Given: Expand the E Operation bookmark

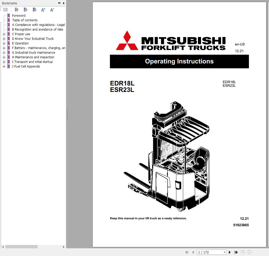Looking at the screenshot, I should (4, 43).
